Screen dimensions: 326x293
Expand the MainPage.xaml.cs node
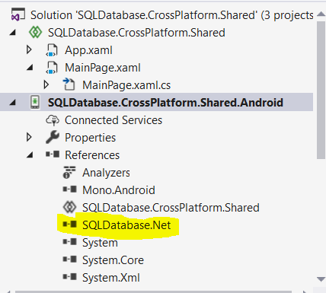pos(46,84)
